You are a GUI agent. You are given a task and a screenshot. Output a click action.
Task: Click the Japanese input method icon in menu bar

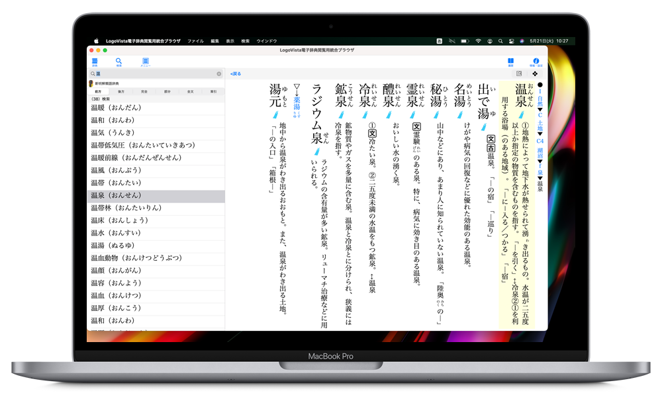pos(440,41)
